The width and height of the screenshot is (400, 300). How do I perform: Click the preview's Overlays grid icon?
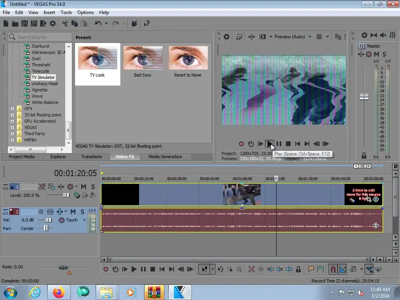point(319,37)
